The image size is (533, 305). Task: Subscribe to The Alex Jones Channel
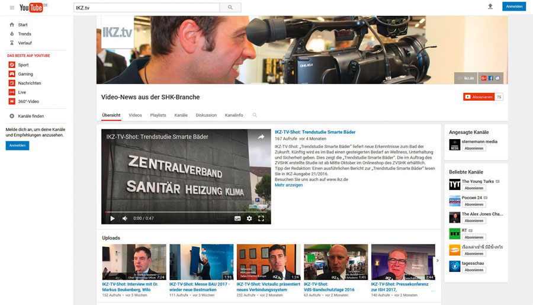(474, 221)
